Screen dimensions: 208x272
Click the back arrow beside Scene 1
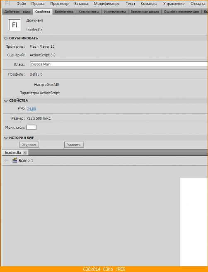coord(7,160)
